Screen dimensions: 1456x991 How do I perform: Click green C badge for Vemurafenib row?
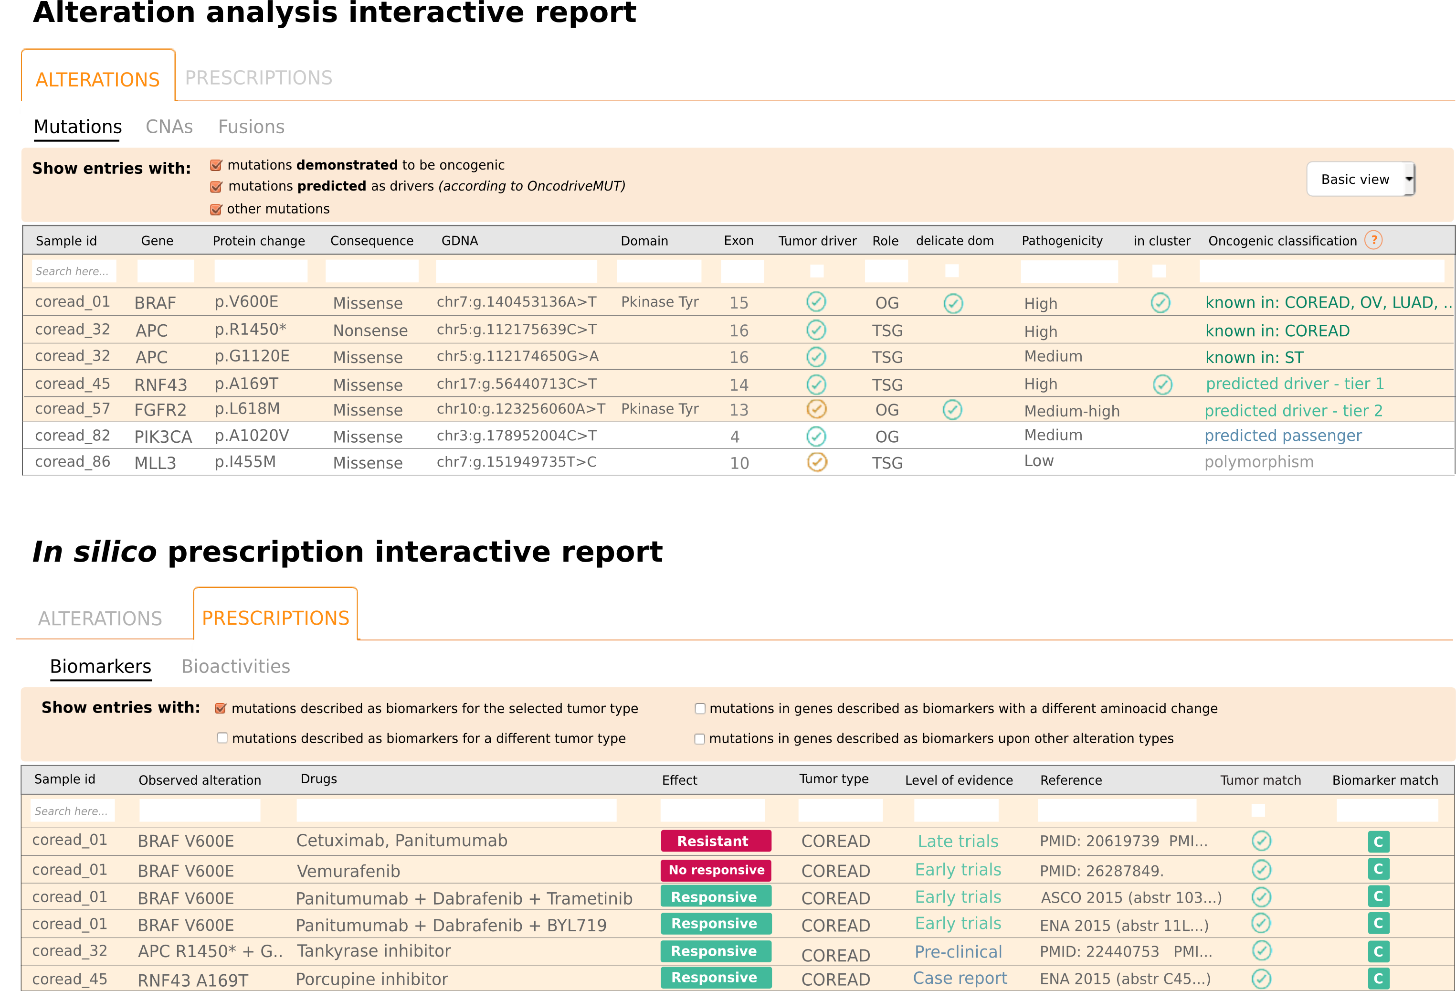(1378, 869)
